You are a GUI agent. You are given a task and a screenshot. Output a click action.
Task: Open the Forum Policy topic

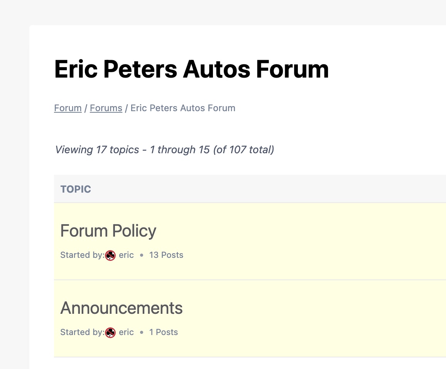click(108, 231)
